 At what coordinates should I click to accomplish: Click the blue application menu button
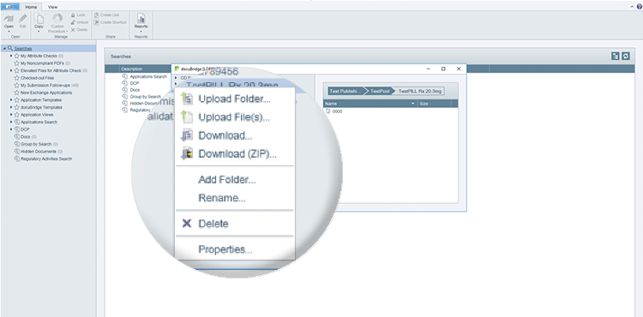pos(9,7)
